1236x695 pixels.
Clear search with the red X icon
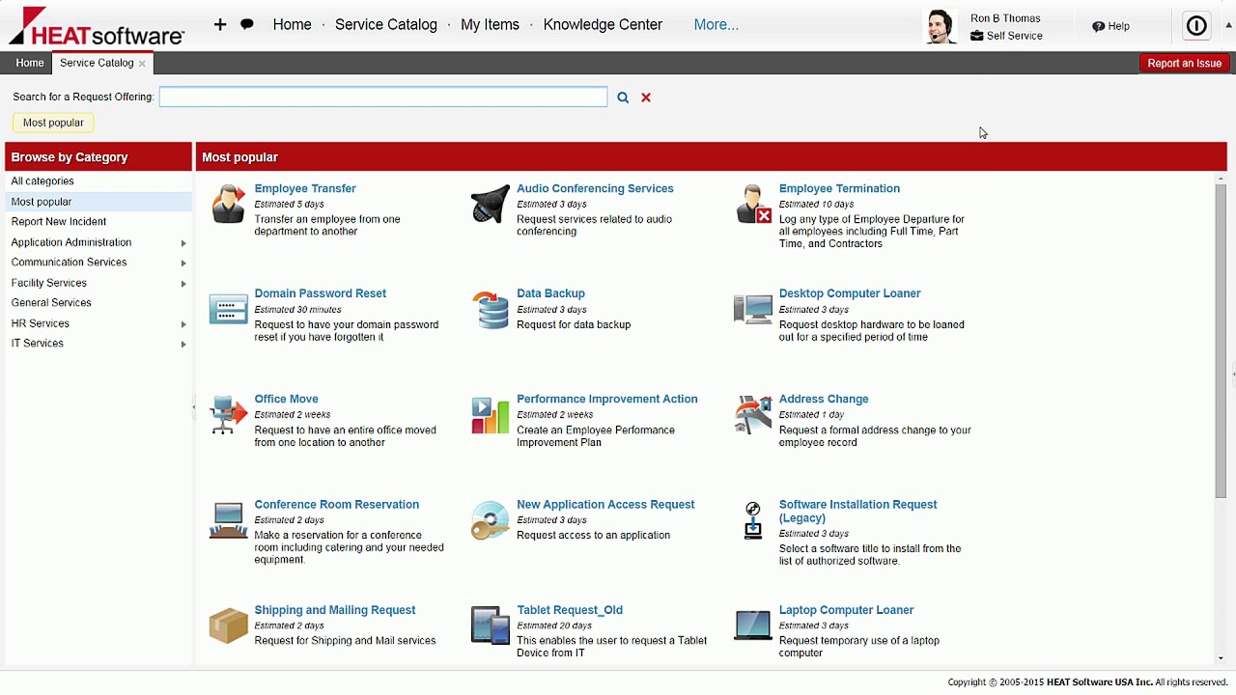coord(646,97)
